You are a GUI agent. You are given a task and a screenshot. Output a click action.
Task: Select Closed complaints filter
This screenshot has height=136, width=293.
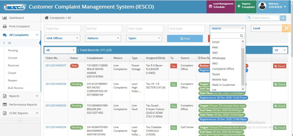pos(12,73)
